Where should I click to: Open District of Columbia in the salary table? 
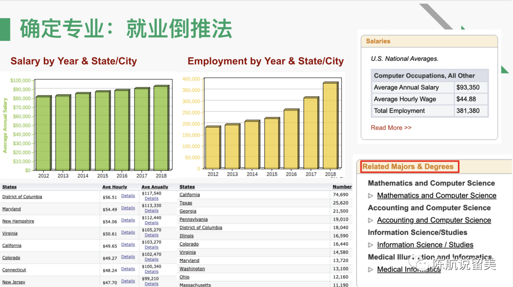[x=22, y=197]
